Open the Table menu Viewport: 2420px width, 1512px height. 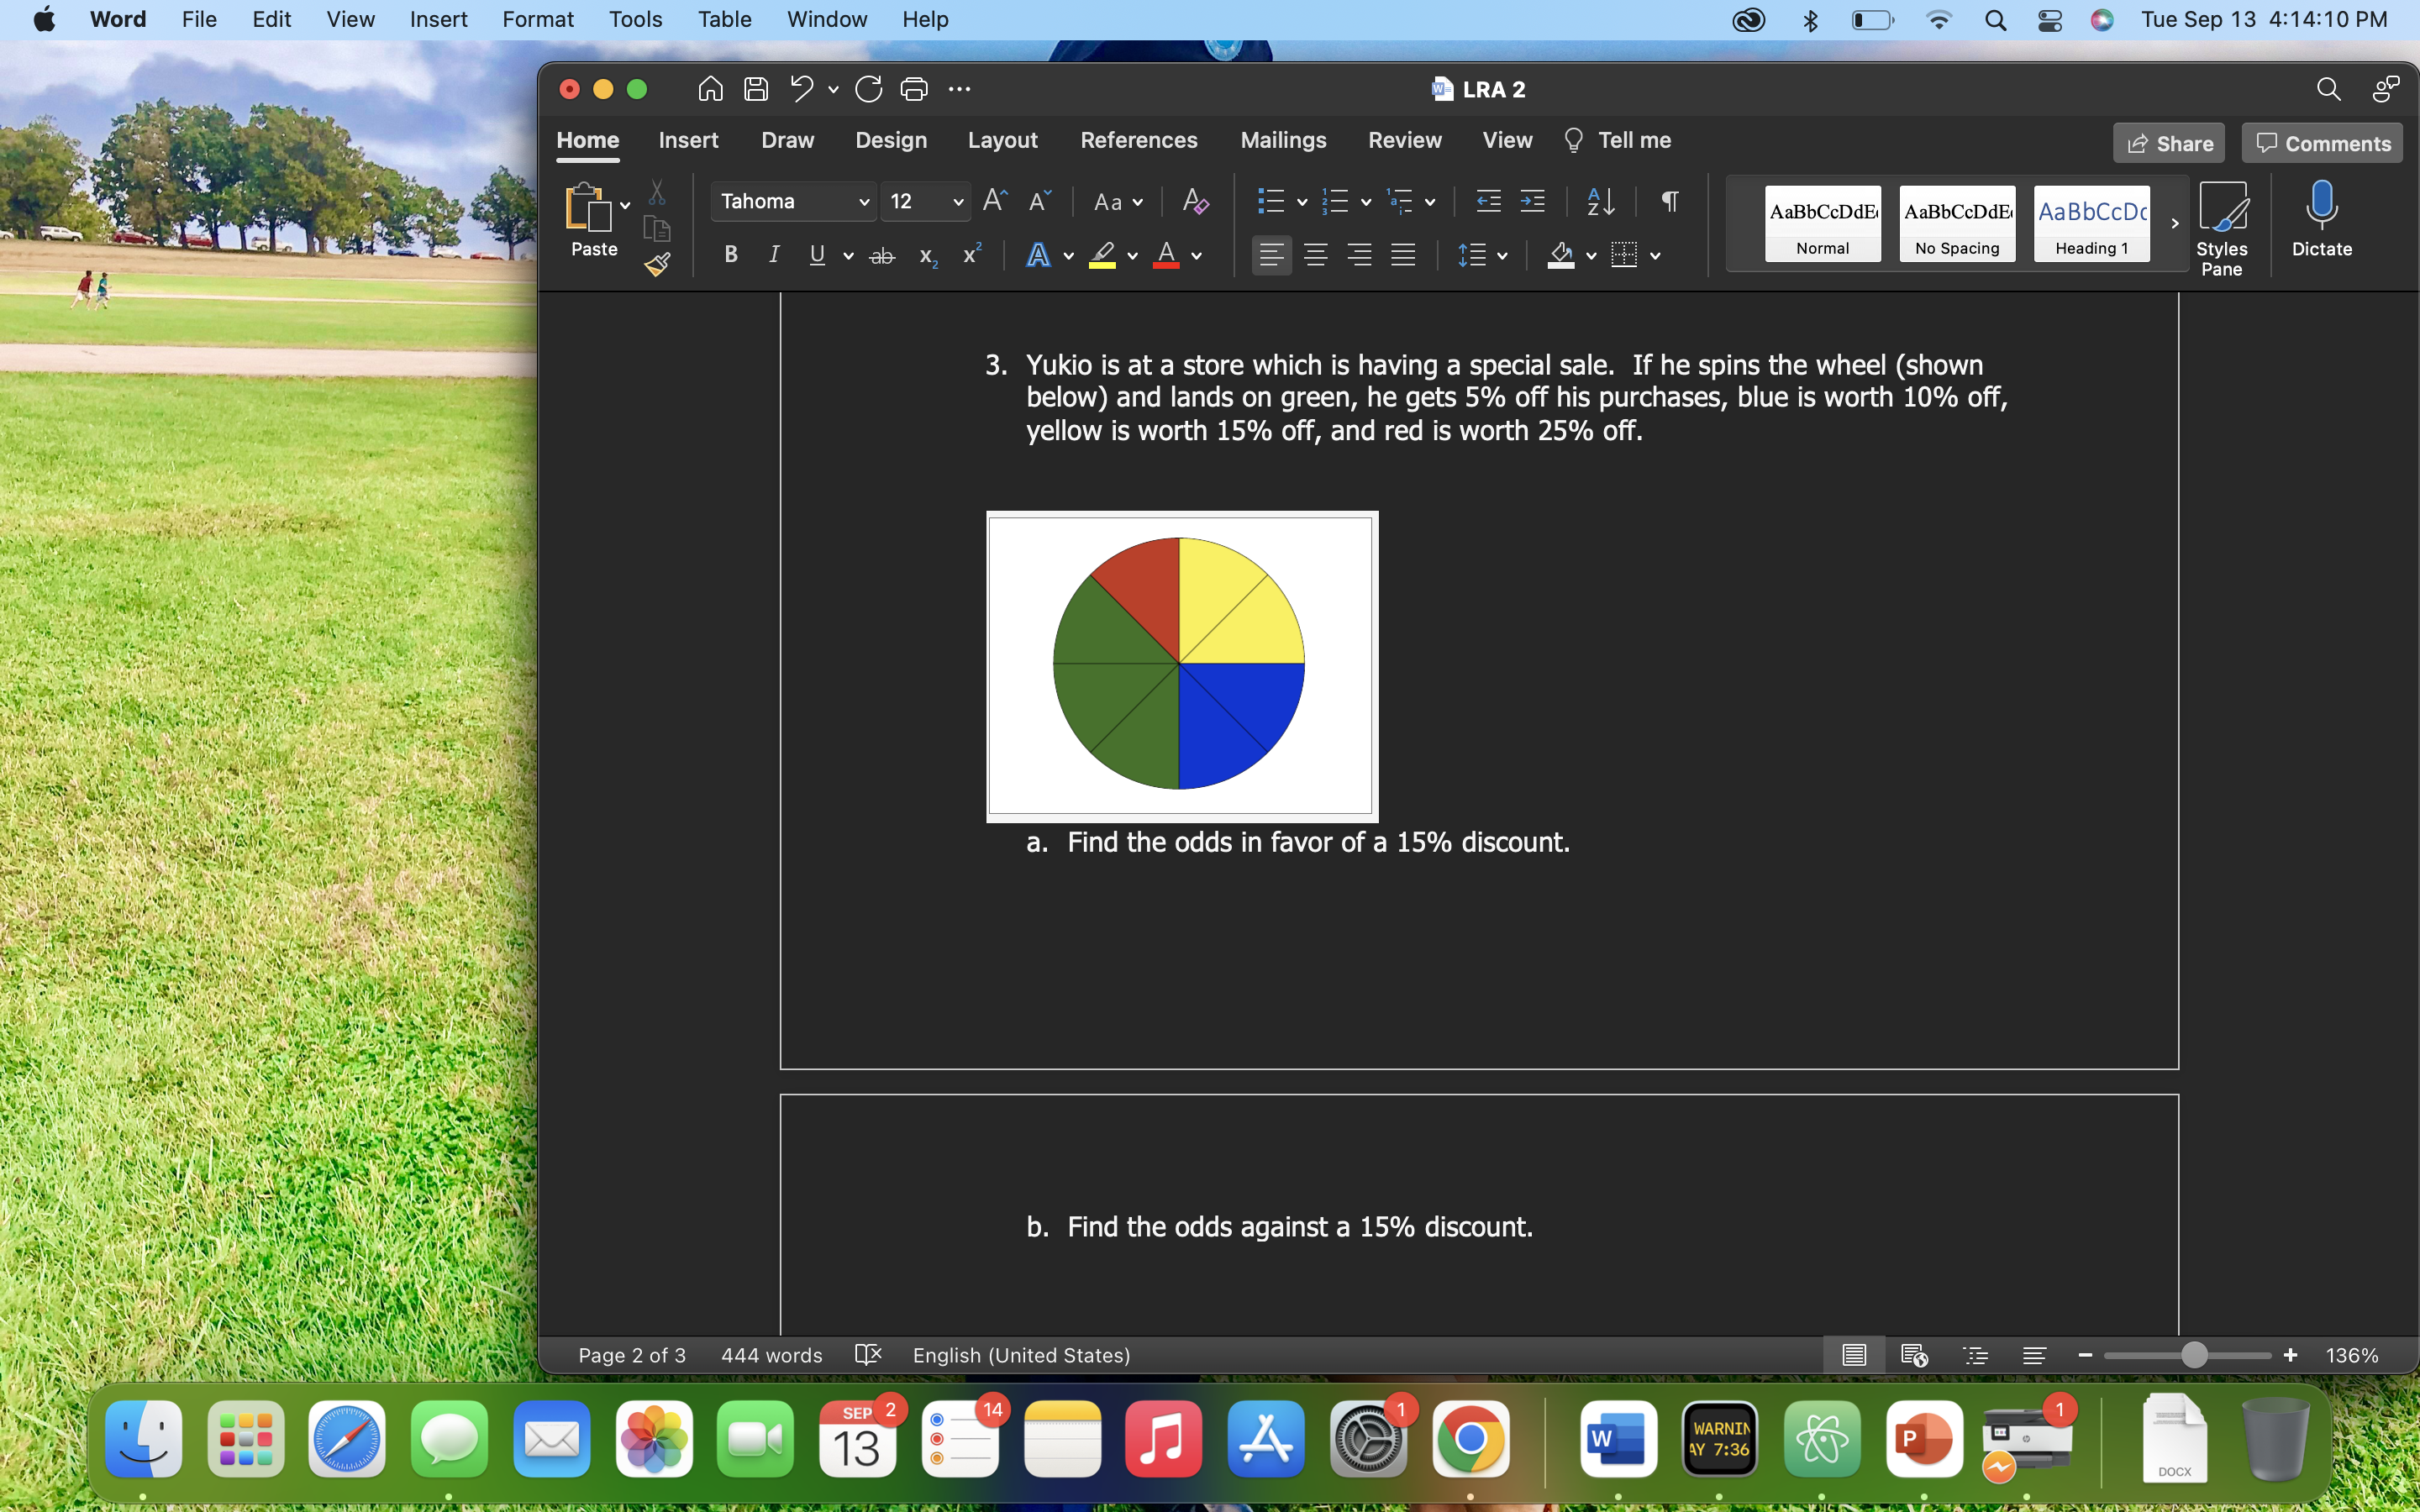point(724,19)
